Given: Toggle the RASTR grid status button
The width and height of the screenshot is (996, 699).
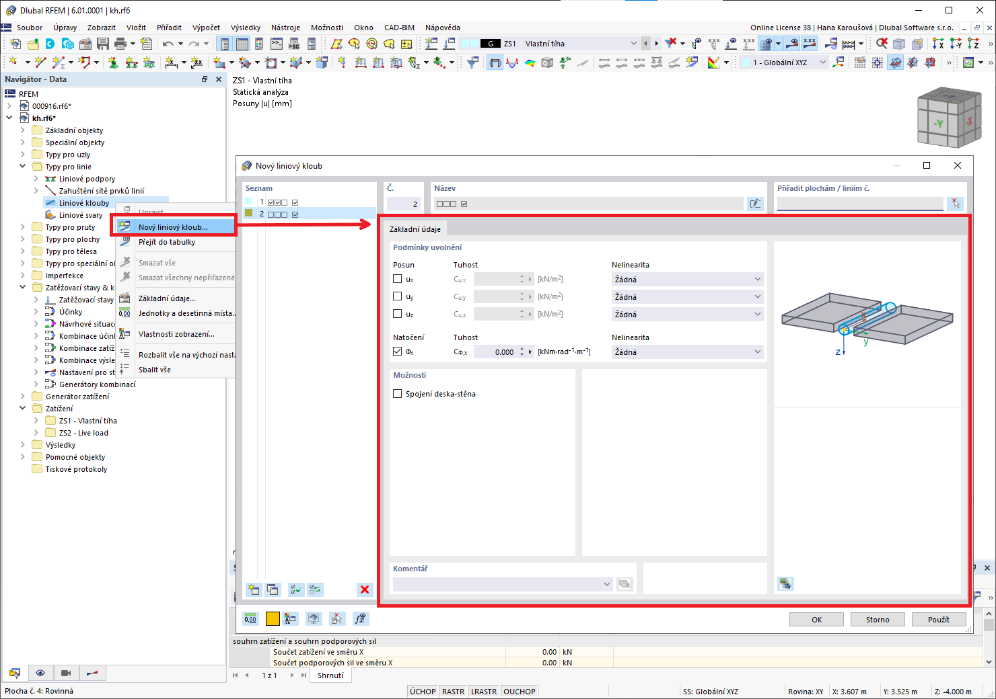Looking at the screenshot, I should (x=453, y=692).
